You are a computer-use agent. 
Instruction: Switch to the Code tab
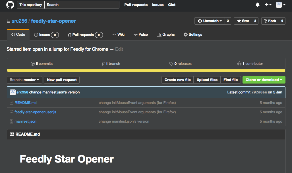(x=18, y=35)
